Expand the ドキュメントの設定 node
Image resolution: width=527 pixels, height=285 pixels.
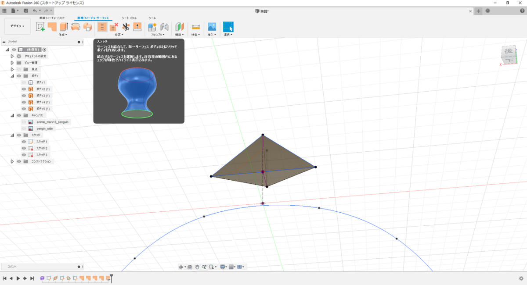[x=12, y=56]
